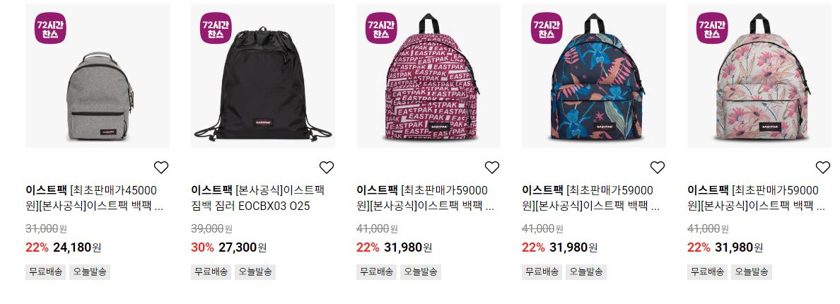This screenshot has width=840, height=304.
Task: Click 오늘발송 tag under black gym sack
Action: pyautogui.click(x=255, y=272)
